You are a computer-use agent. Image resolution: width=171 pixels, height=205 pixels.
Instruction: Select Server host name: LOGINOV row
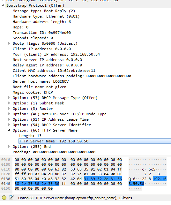pos(41,81)
